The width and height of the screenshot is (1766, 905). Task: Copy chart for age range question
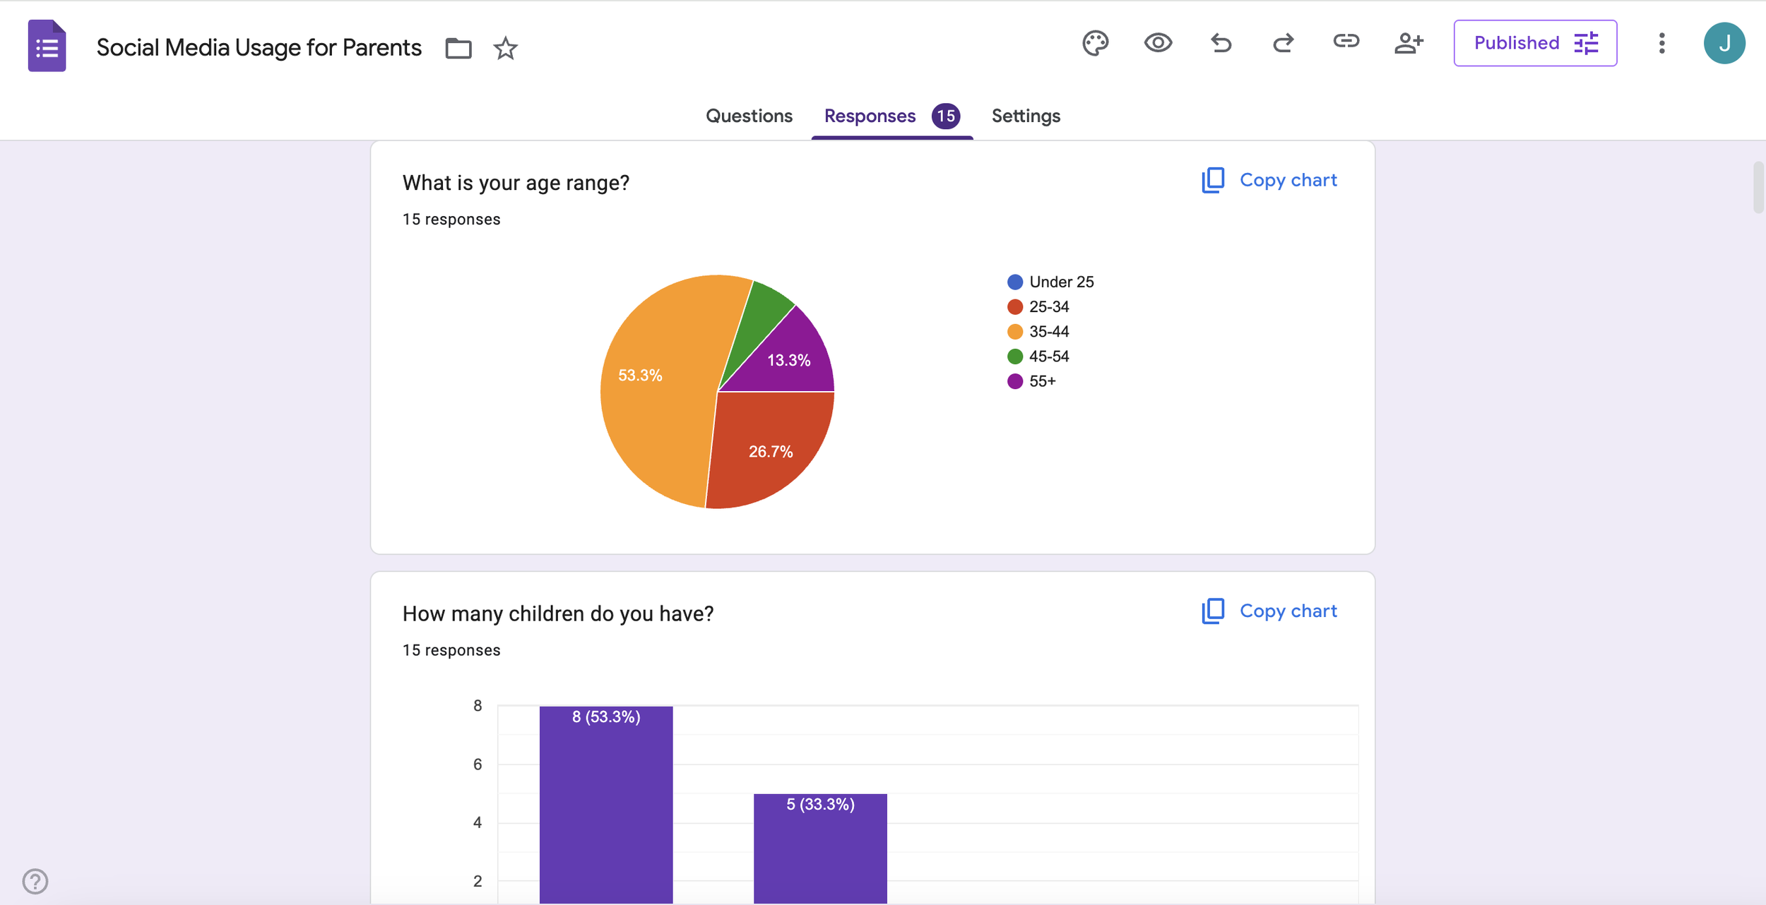[x=1269, y=180]
